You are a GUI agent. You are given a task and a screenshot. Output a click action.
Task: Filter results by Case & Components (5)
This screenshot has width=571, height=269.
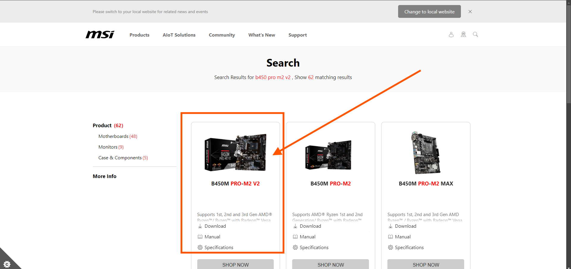tap(123, 158)
